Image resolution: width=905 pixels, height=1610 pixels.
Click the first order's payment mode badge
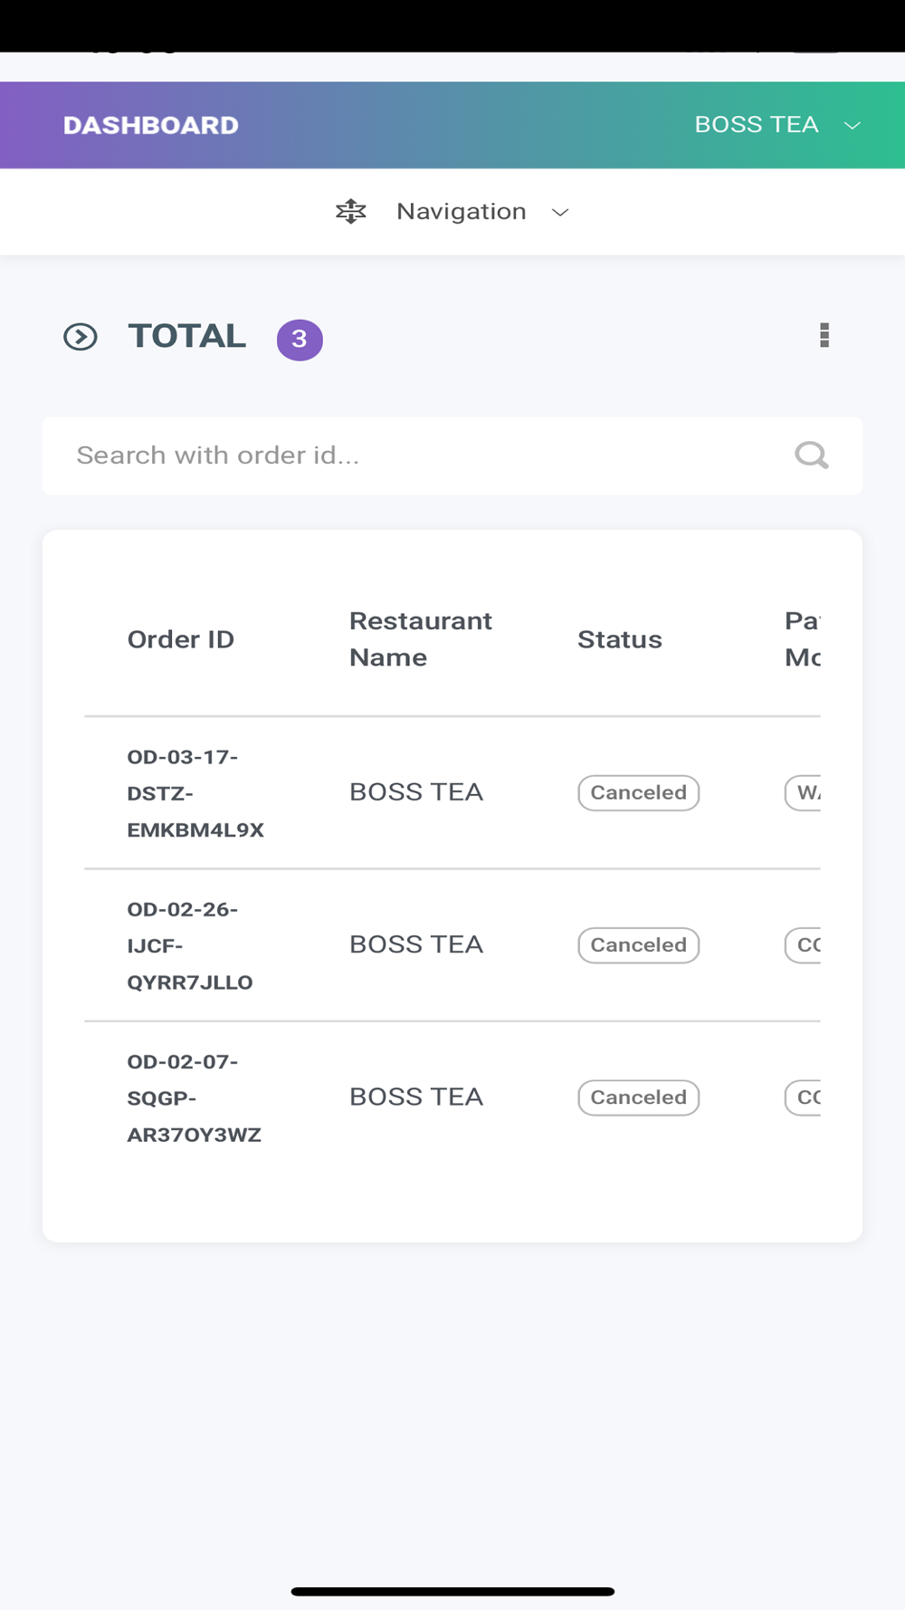click(803, 792)
